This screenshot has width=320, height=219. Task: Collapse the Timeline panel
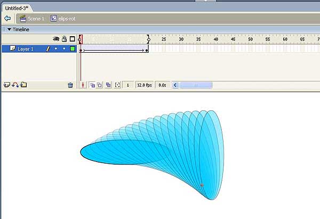(x=9, y=29)
